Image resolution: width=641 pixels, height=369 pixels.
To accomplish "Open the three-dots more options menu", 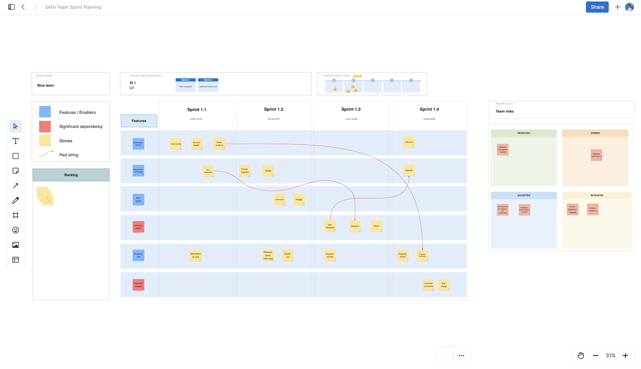I will [461, 356].
